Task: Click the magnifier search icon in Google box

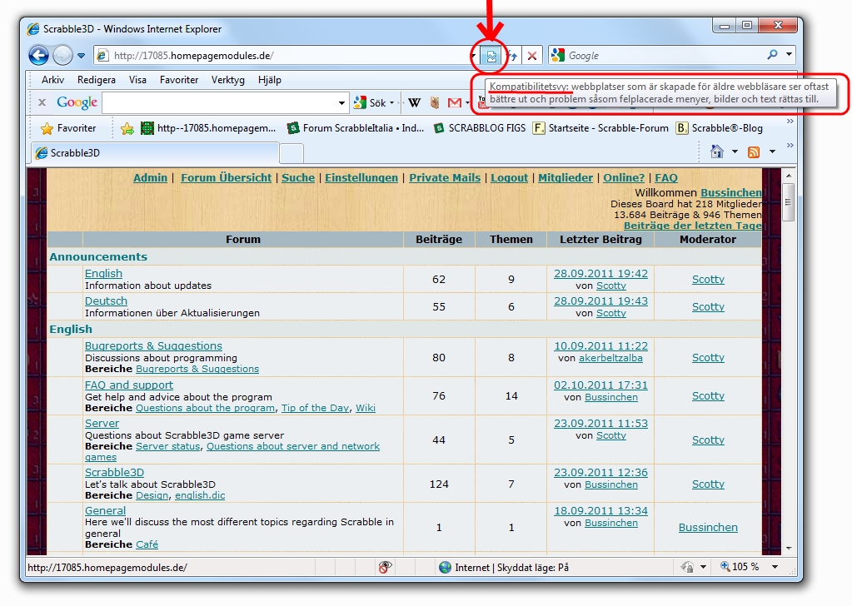Action: pos(772,56)
